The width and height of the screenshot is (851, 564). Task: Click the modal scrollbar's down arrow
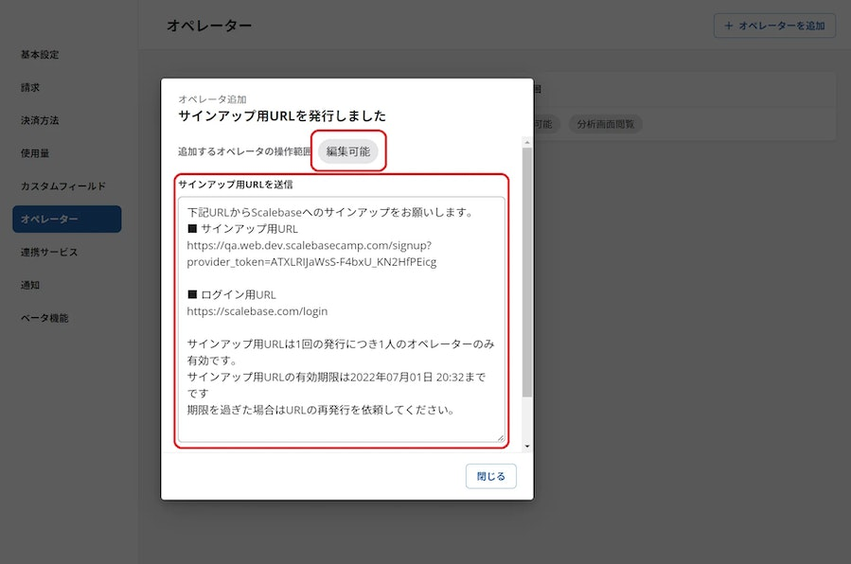pos(527,445)
